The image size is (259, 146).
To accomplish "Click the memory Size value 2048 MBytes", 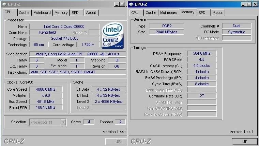I will click(167, 32).
